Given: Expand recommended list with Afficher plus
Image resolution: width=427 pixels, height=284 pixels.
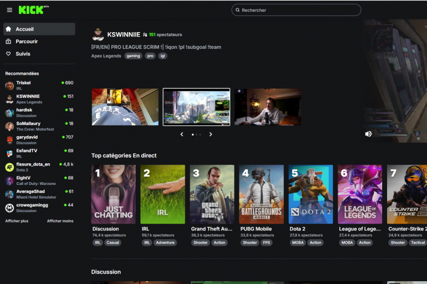Looking at the screenshot, I should click(x=17, y=221).
